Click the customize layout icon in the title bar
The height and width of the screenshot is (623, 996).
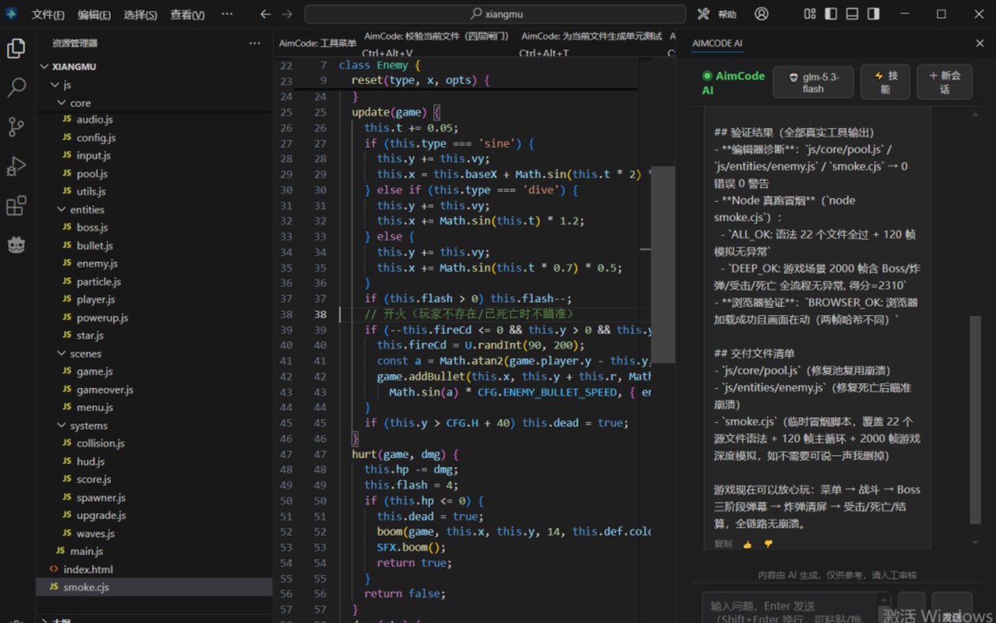tap(810, 14)
